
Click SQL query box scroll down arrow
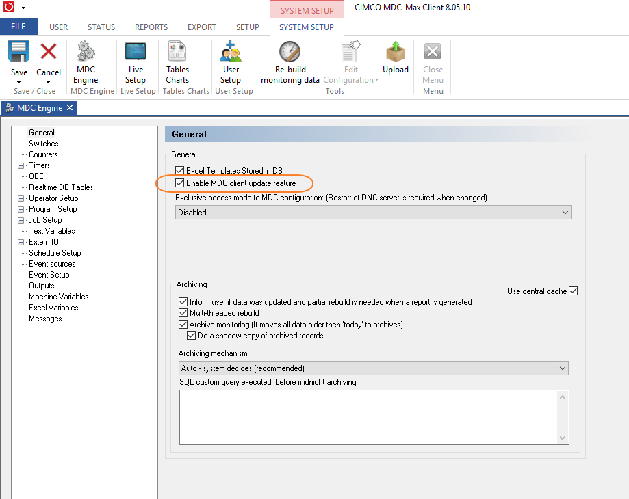[x=562, y=437]
